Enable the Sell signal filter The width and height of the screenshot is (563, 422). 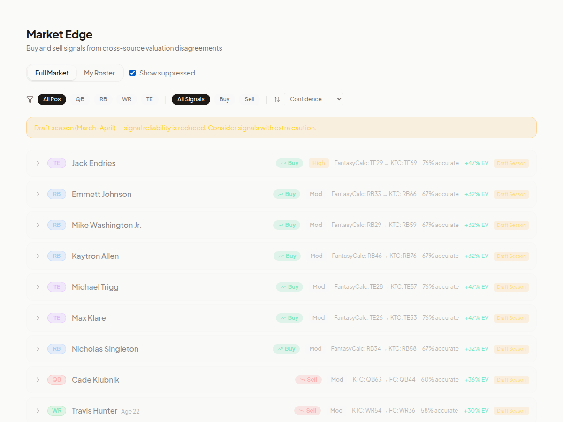[x=249, y=99]
